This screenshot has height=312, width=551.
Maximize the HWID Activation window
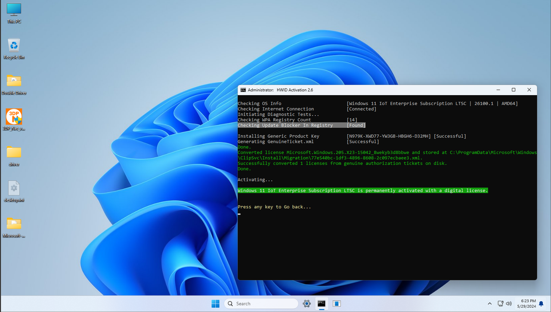pos(514,90)
